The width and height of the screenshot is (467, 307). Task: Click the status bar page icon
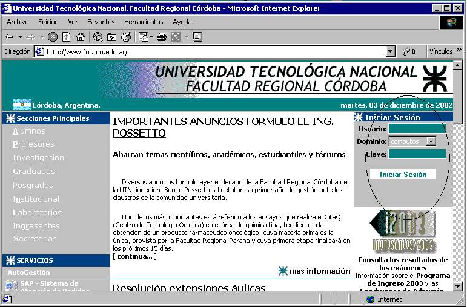tap(7, 299)
